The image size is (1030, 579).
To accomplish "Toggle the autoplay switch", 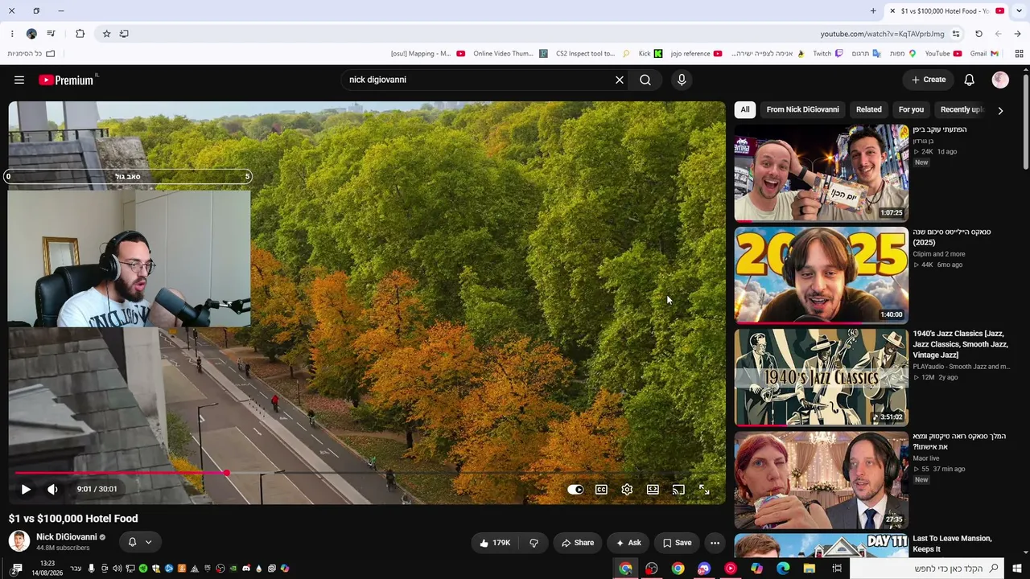I will pyautogui.click(x=575, y=489).
